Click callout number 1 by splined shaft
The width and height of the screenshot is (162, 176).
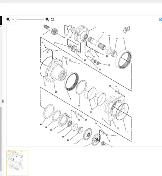44,34
